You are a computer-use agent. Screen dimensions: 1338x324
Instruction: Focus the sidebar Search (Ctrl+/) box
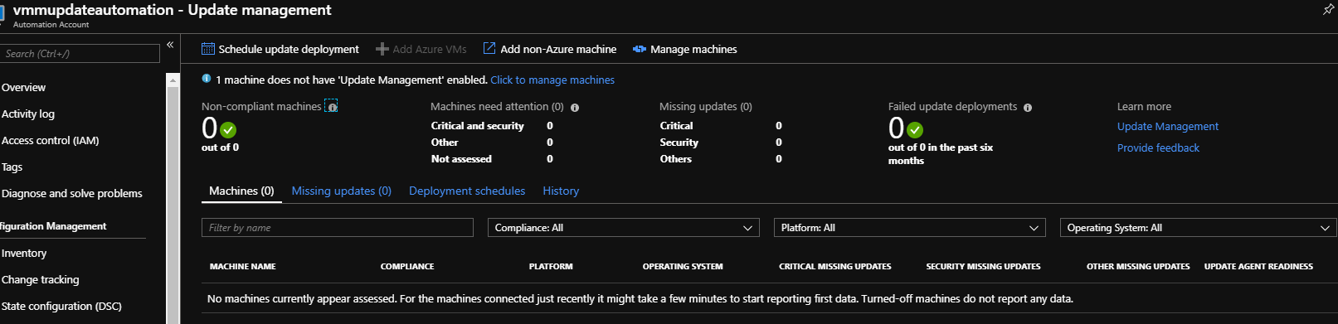pyautogui.click(x=80, y=54)
